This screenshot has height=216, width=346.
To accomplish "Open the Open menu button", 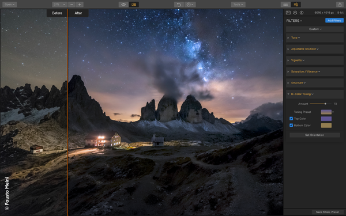I will (9, 5).
